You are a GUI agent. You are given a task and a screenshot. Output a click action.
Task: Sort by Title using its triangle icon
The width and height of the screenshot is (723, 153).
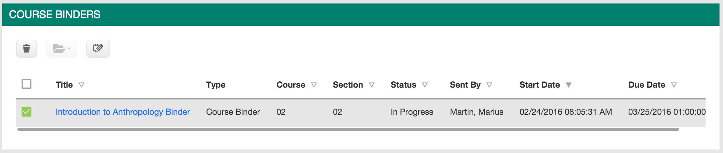coord(81,85)
